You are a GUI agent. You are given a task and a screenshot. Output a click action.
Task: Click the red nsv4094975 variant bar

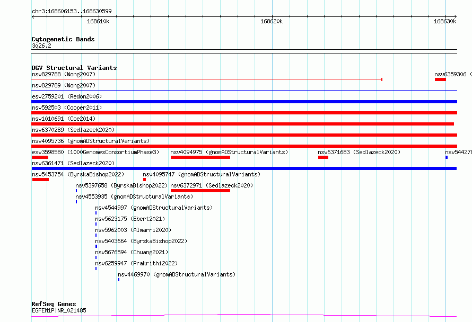(x=200, y=157)
